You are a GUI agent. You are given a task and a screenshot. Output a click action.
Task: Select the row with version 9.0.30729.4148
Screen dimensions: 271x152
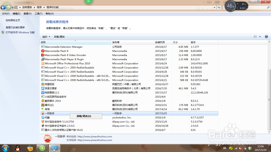(x=129, y=80)
